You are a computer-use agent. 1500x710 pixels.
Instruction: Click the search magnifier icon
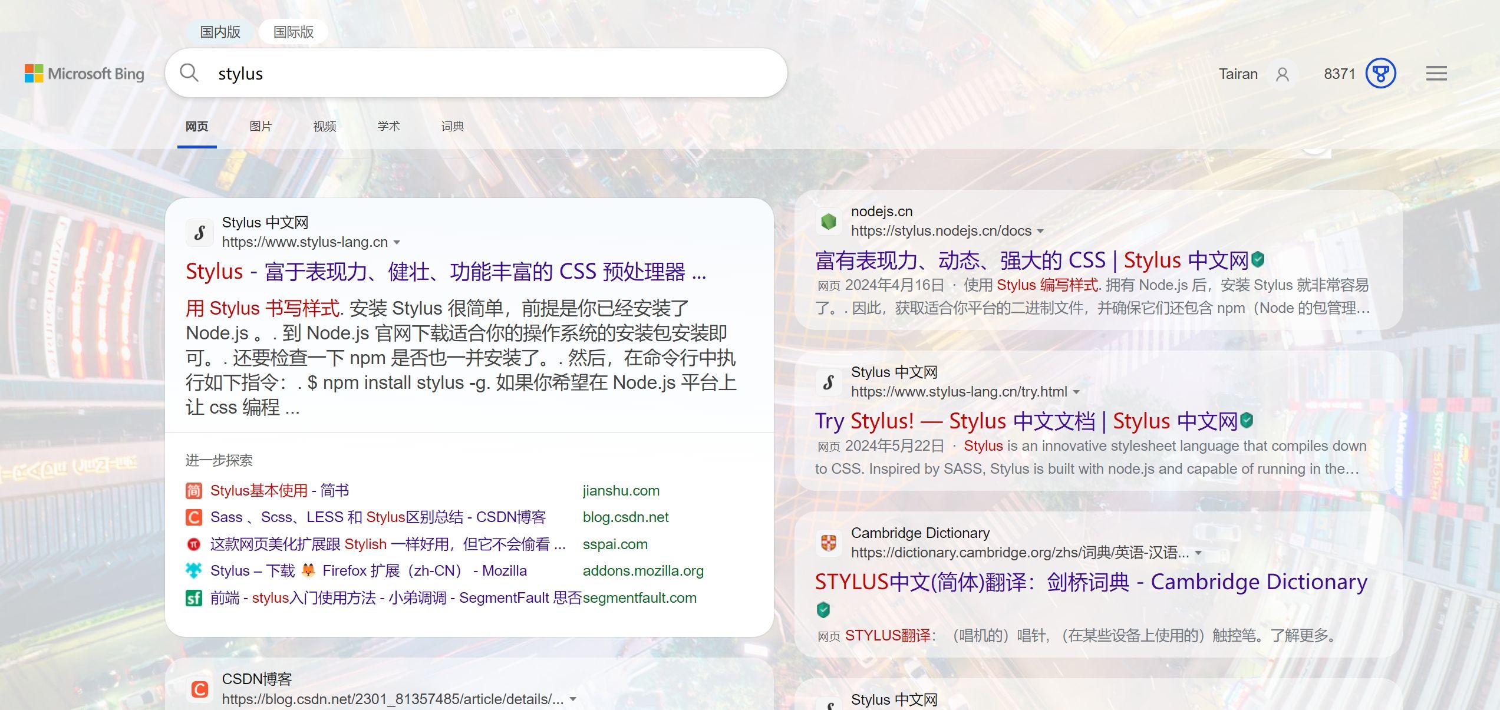[x=189, y=73]
